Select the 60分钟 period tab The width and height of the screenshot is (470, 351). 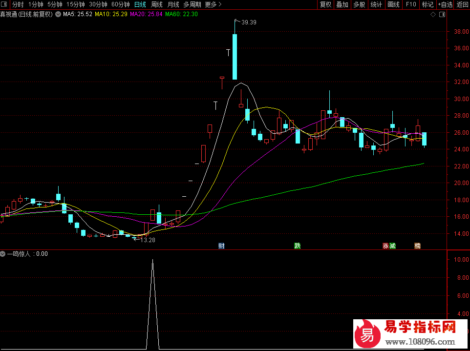pos(120,5)
